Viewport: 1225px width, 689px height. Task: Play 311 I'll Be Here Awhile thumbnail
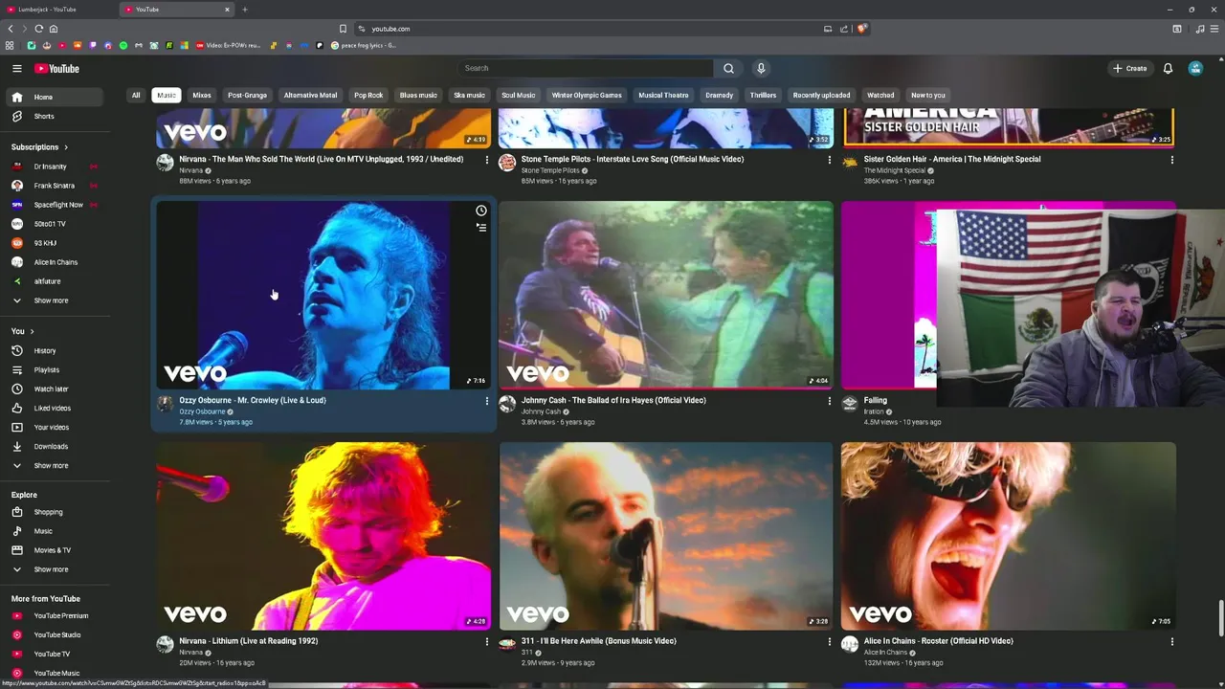coord(666,536)
